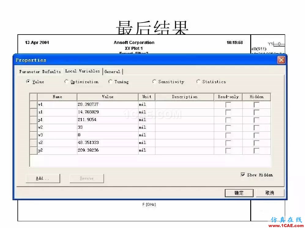305x228 pixels.
Task: Click the Read-only column header
Action: coord(228,97)
